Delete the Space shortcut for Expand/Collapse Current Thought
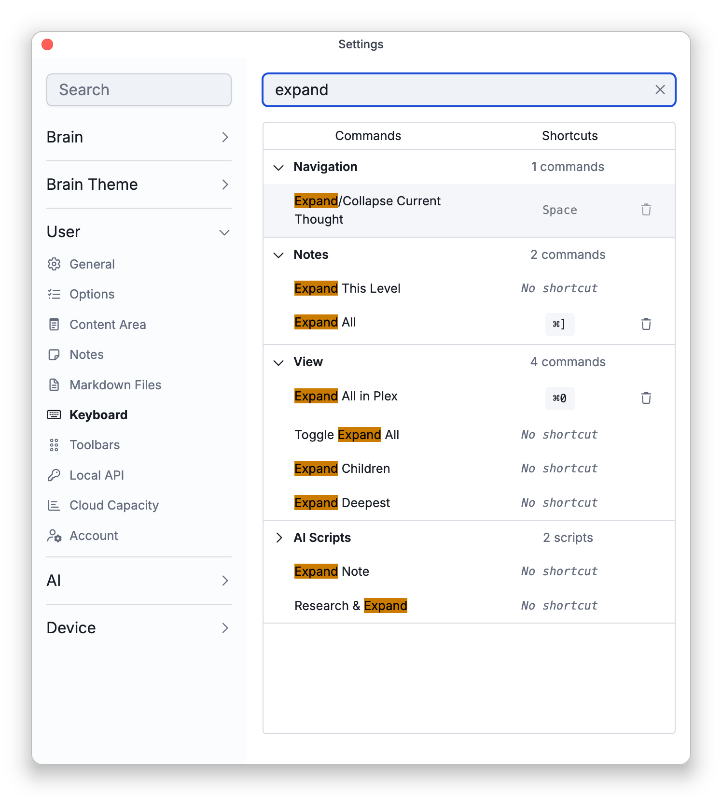This screenshot has height=796, width=722. [x=646, y=210]
